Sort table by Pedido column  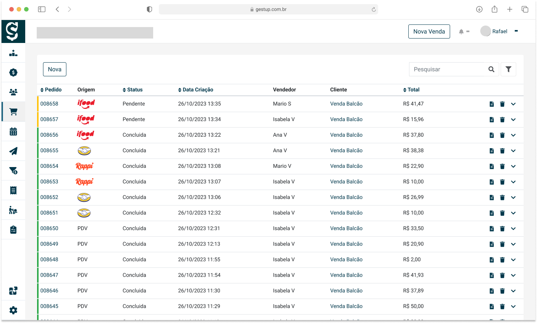click(x=51, y=90)
